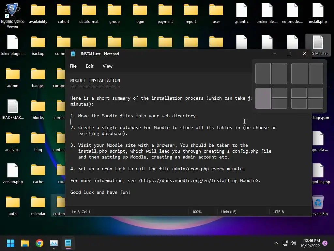Select the cohort folder on desktop

click(x=64, y=14)
